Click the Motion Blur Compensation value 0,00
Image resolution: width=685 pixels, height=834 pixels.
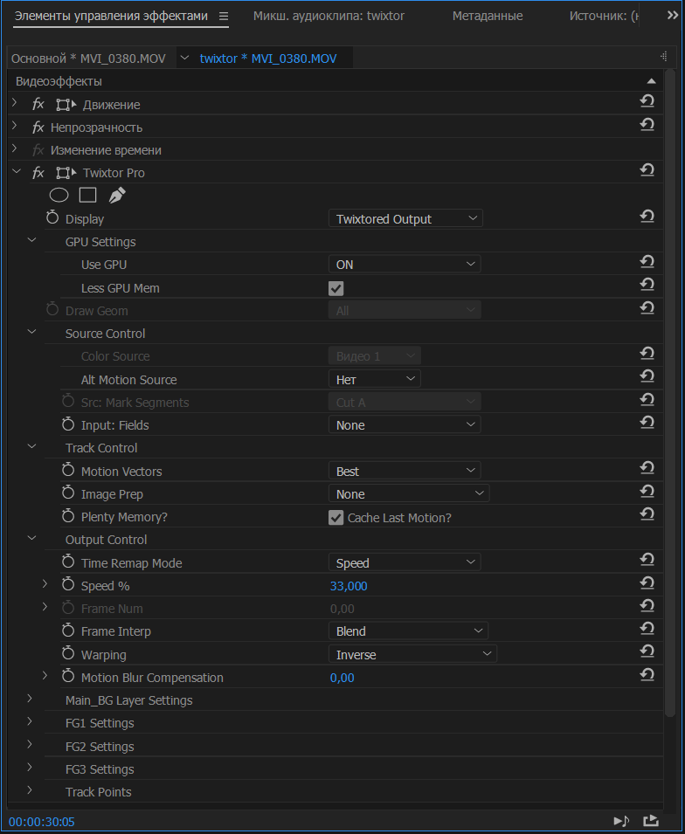click(342, 678)
